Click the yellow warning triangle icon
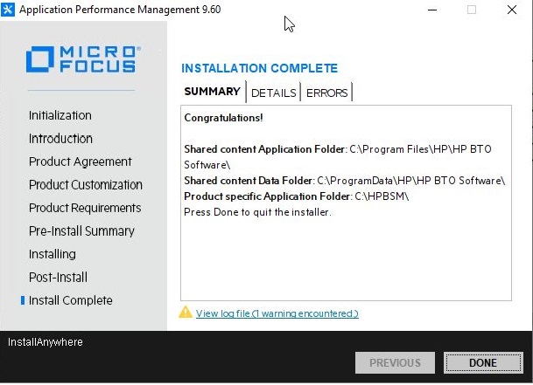Image resolution: width=533 pixels, height=385 pixels. [186, 313]
